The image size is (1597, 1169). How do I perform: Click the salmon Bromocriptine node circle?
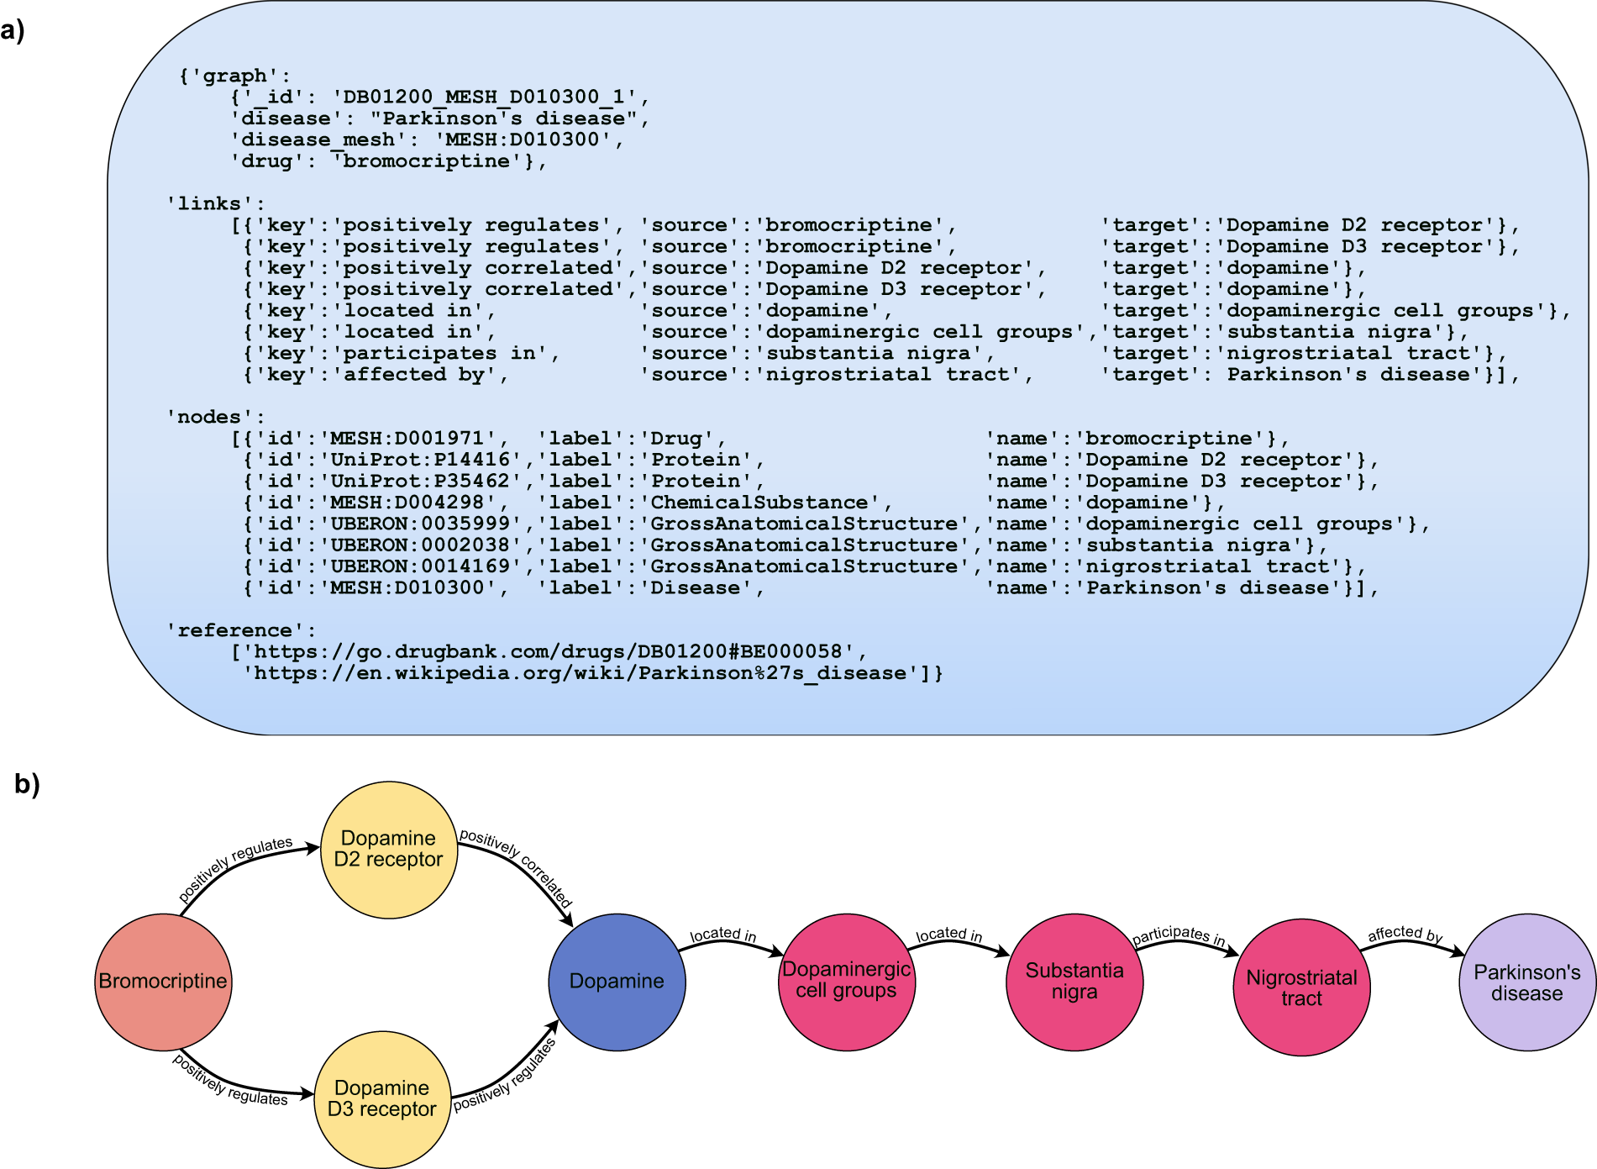[x=163, y=982]
